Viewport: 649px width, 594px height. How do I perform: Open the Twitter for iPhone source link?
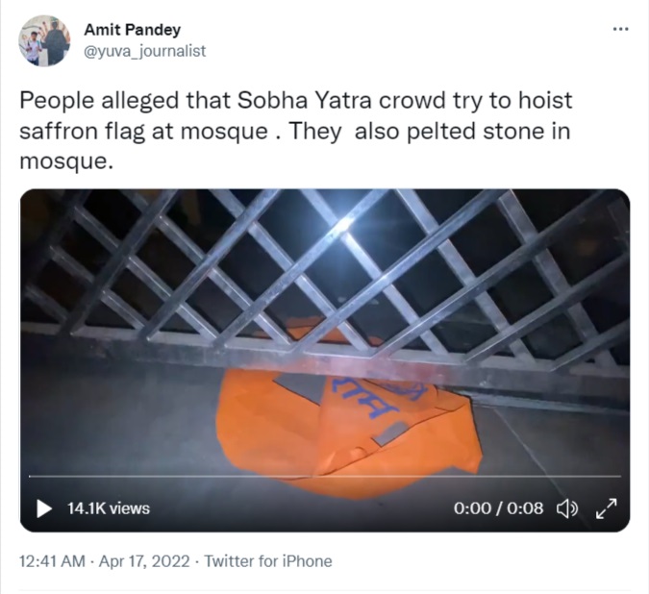(268, 561)
